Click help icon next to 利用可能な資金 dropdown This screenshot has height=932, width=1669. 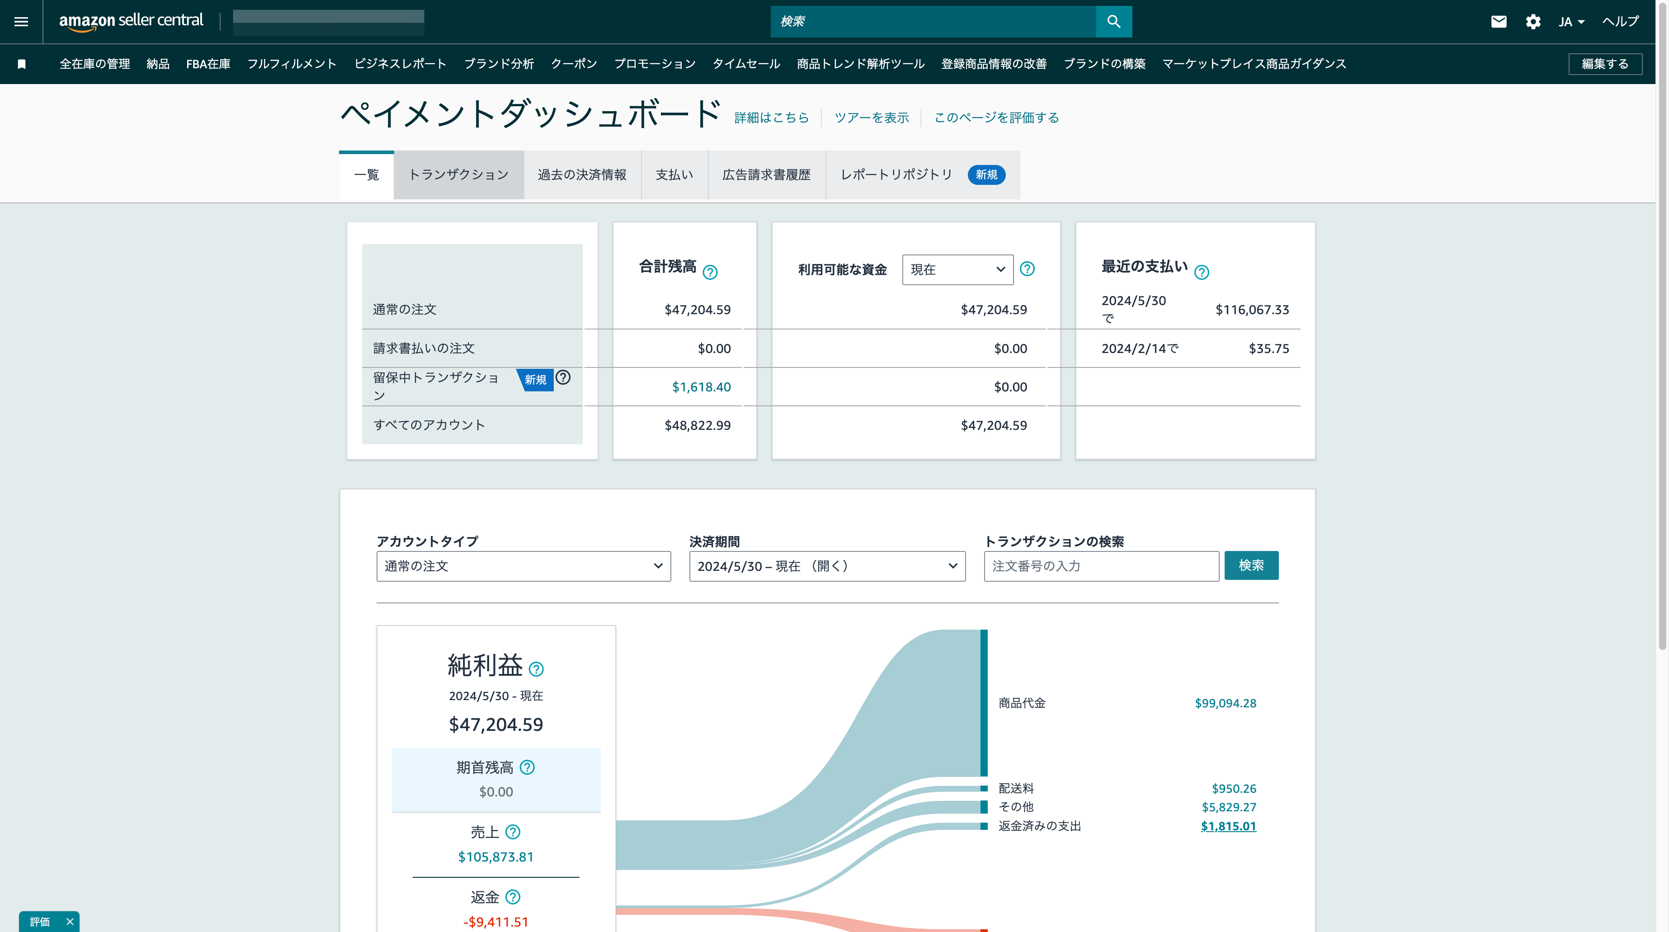[x=1027, y=269]
